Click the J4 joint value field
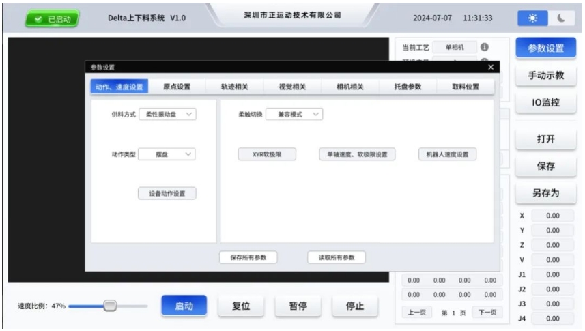Screen dimensions: 585x331 click(x=552, y=319)
